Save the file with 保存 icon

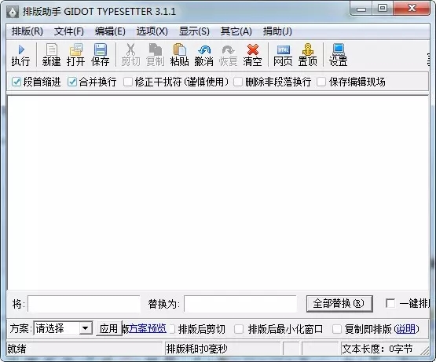(100, 55)
